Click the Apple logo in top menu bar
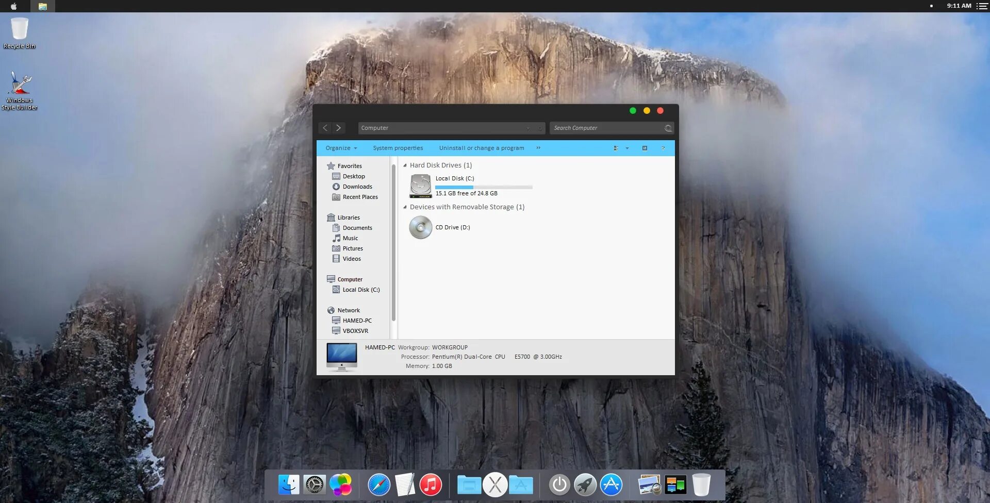This screenshot has height=503, width=990. 14,6
